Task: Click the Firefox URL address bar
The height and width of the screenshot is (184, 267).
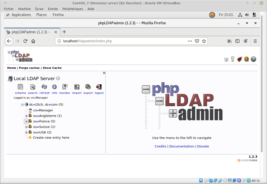Action: (x=122, y=41)
